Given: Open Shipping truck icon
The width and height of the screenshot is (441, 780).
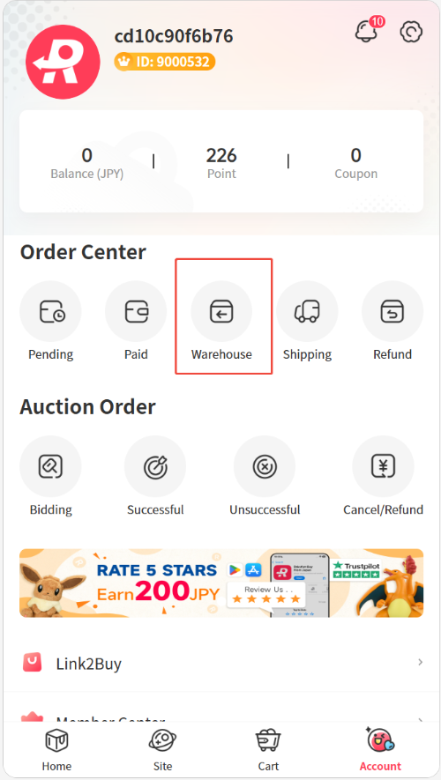Looking at the screenshot, I should pyautogui.click(x=307, y=311).
